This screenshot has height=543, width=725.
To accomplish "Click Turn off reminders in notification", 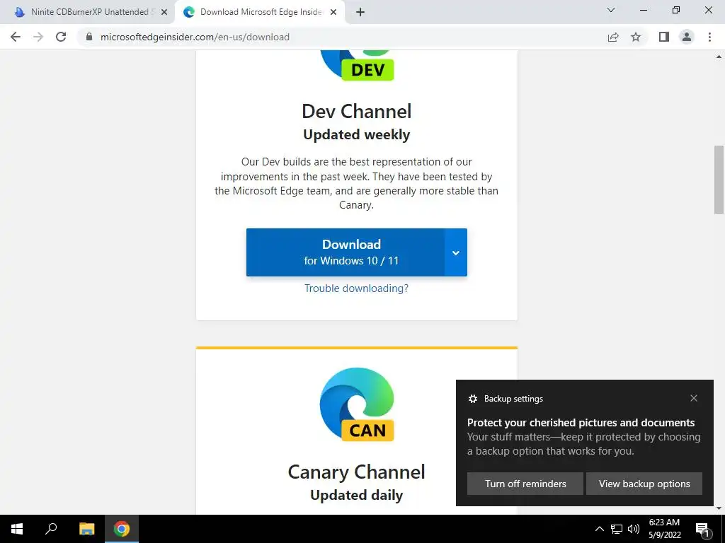I will tap(525, 484).
